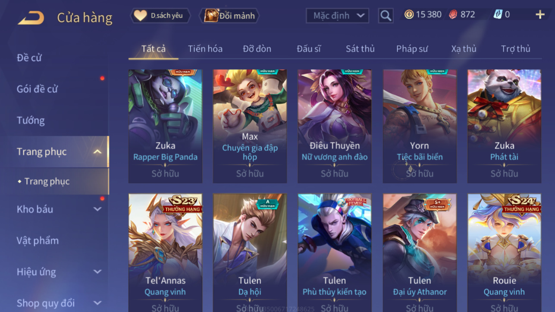Open Đổi mảnh fragment exchange
The height and width of the screenshot is (312, 555).
coord(229,16)
